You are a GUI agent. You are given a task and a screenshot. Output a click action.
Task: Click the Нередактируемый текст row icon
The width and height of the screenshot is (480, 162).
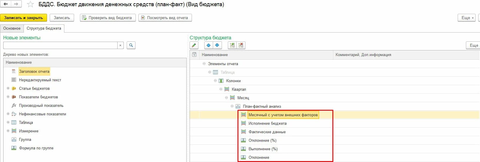tap(14, 80)
